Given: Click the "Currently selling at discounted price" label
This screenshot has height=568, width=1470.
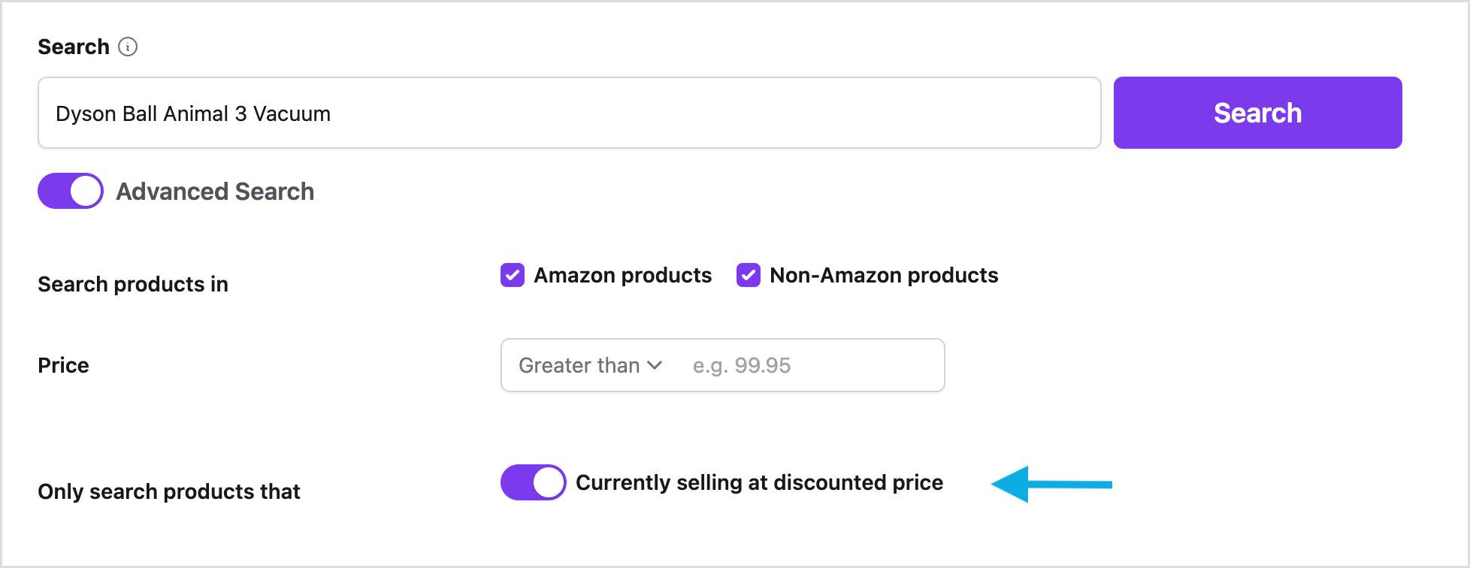Looking at the screenshot, I should tap(759, 482).
